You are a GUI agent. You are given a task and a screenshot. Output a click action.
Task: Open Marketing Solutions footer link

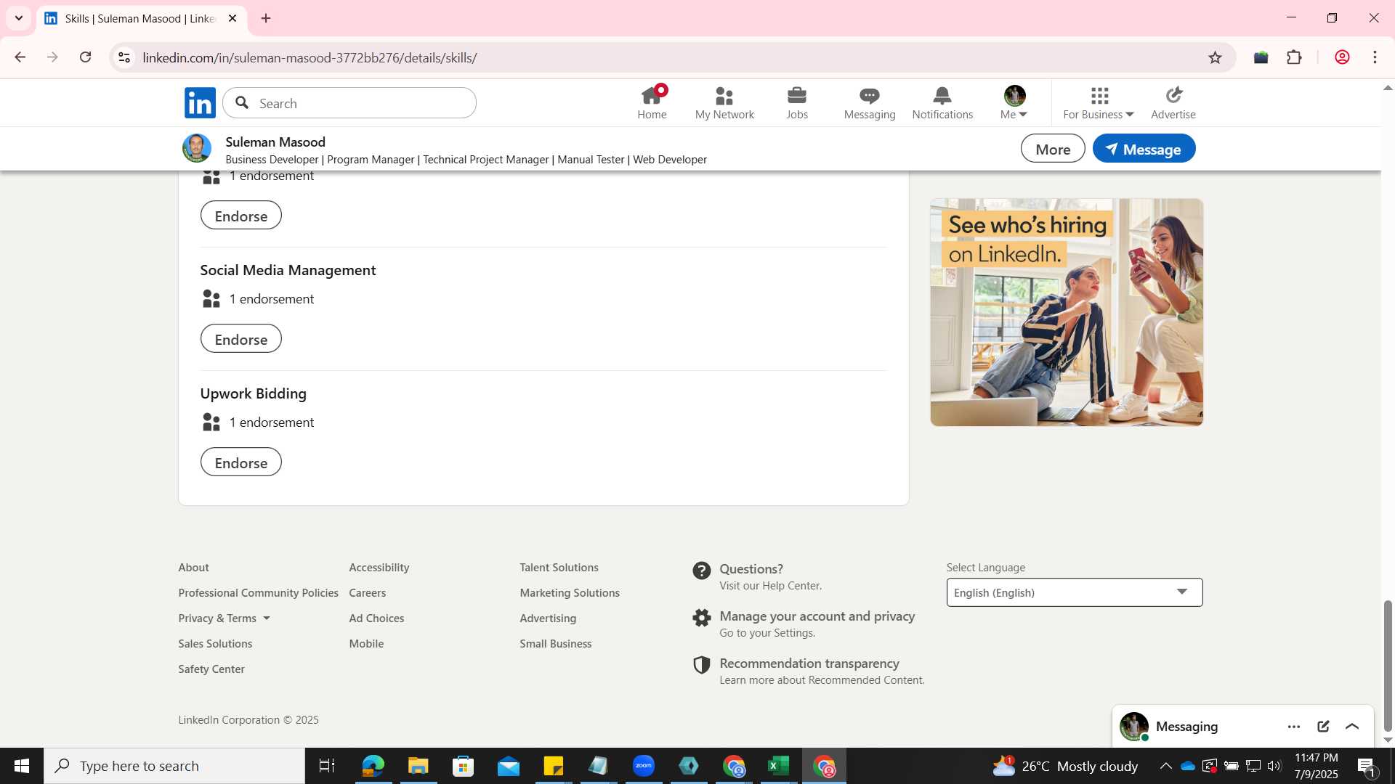point(570,593)
